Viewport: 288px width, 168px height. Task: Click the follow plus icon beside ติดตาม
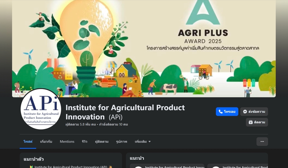pos(250,122)
